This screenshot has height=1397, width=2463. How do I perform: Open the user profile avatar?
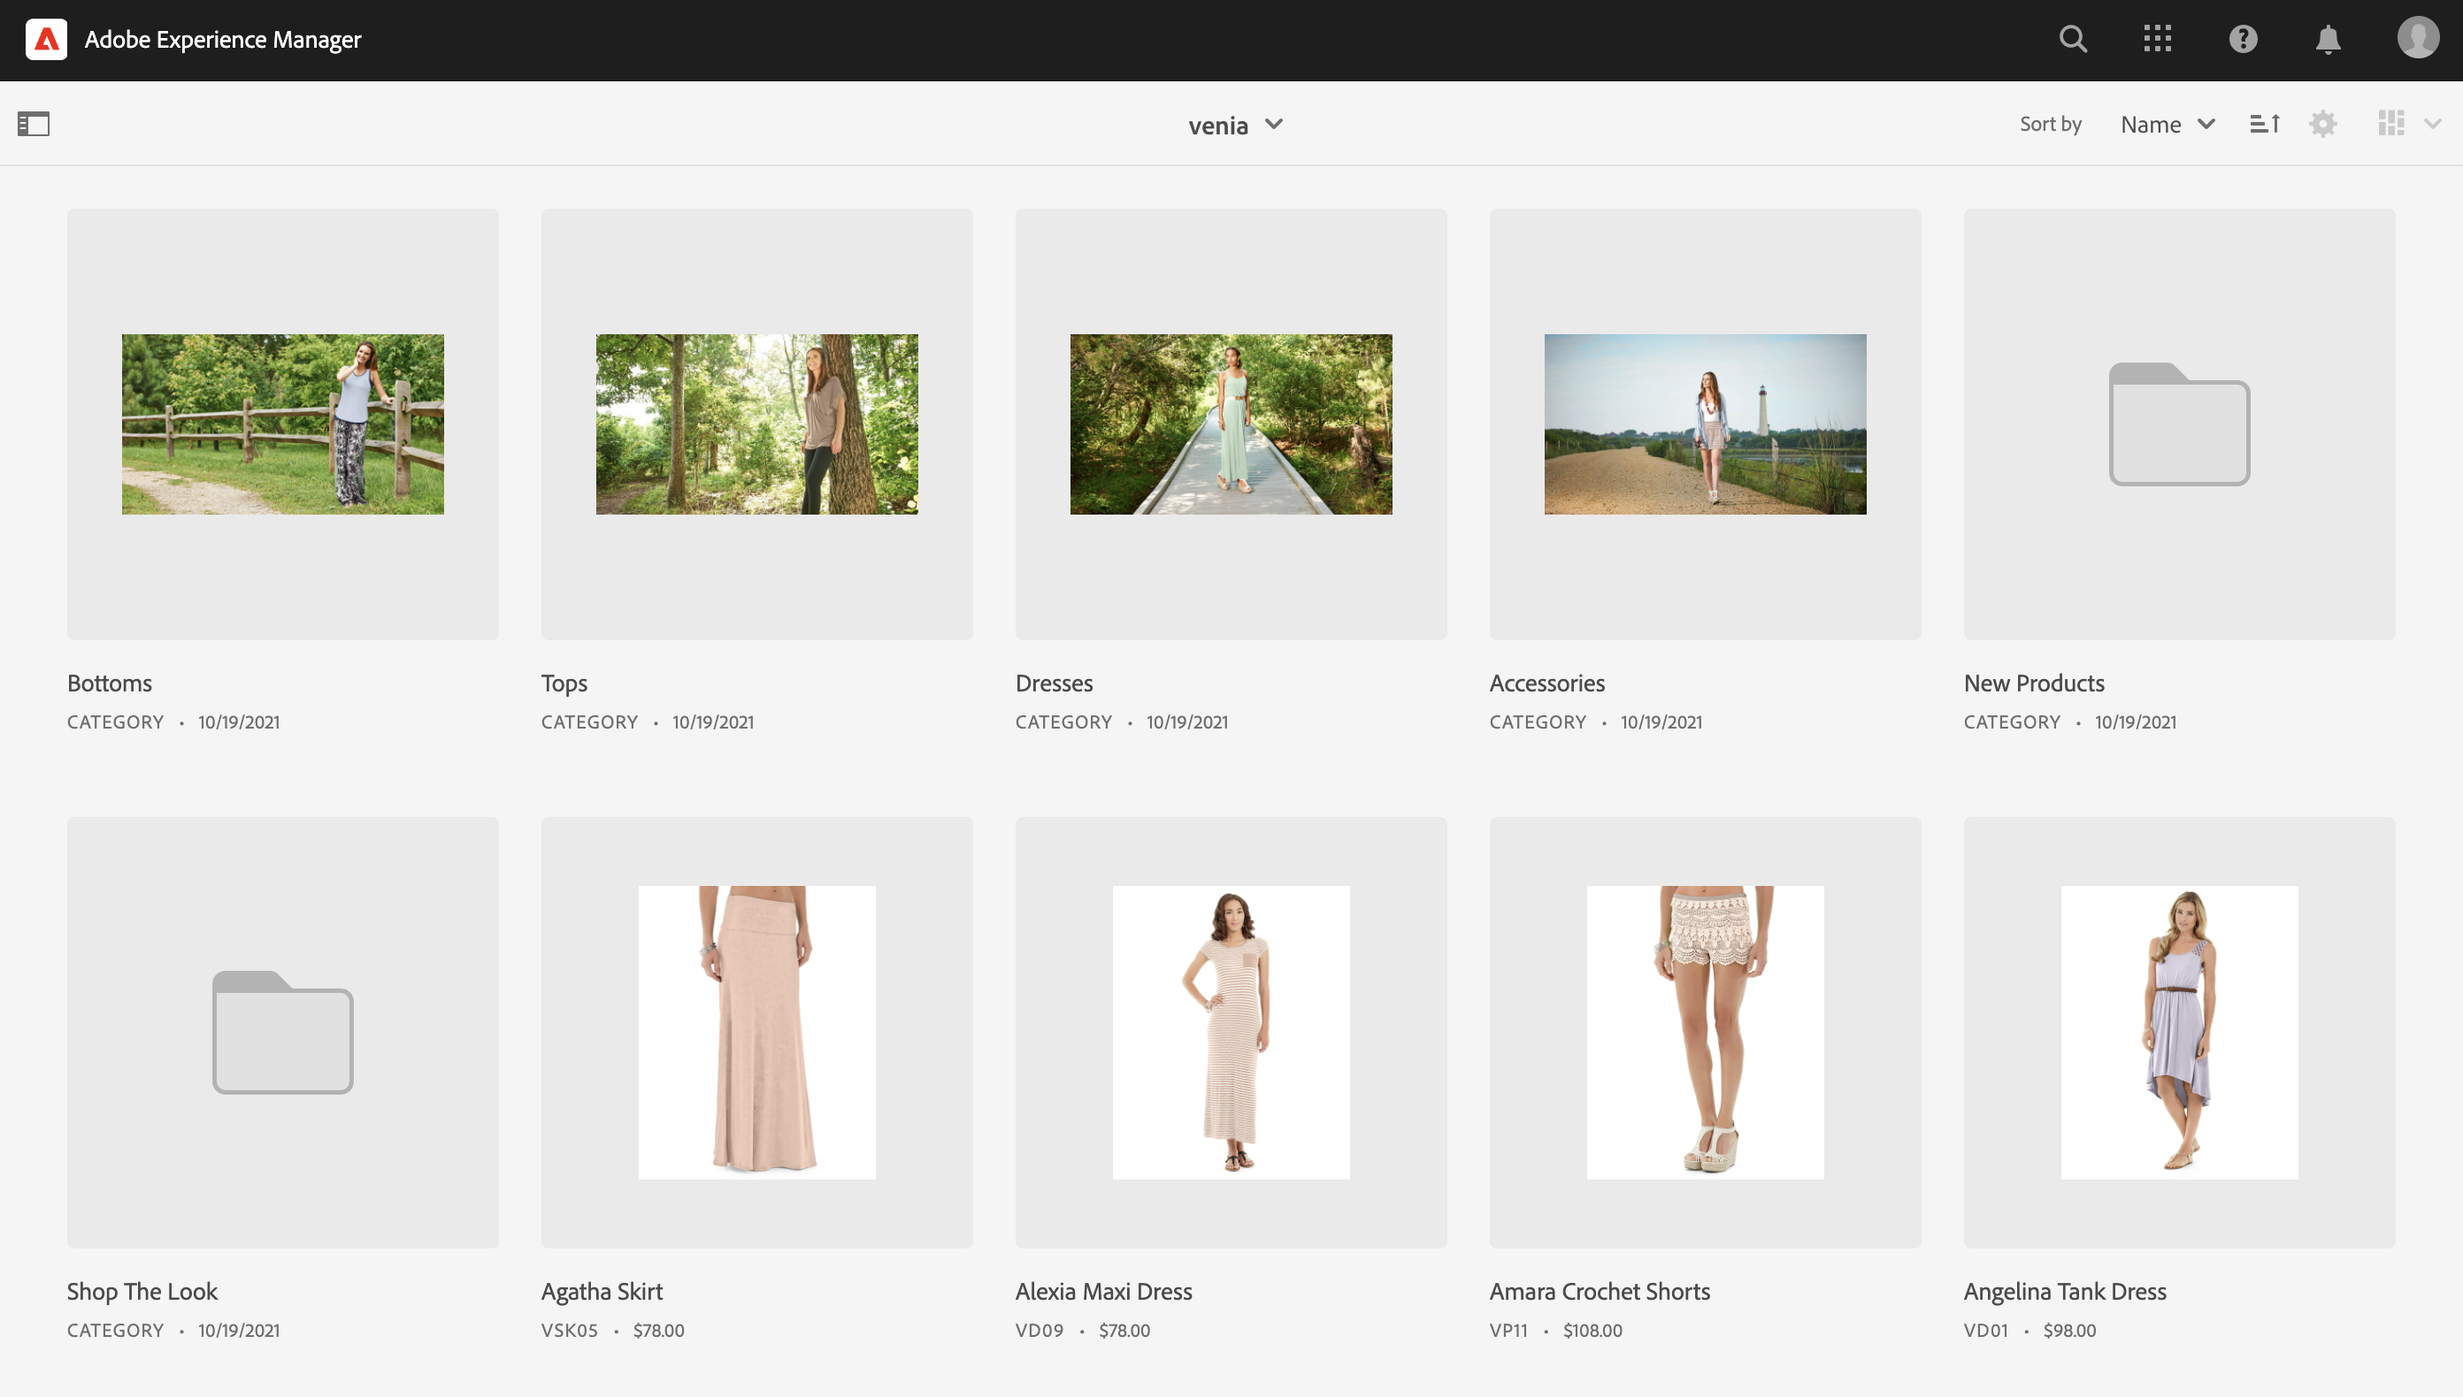coord(2417,38)
